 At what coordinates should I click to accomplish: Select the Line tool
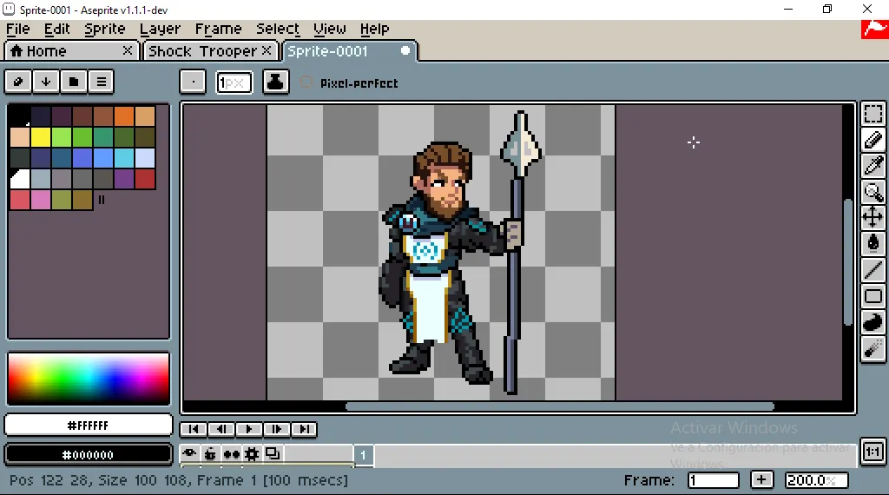[873, 270]
